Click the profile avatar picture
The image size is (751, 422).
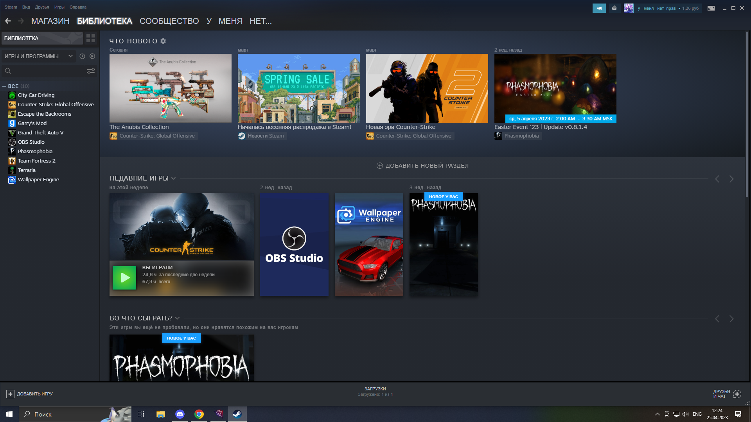[x=629, y=8]
